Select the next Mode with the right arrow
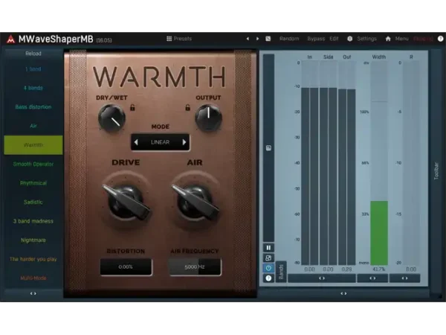 [184, 142]
